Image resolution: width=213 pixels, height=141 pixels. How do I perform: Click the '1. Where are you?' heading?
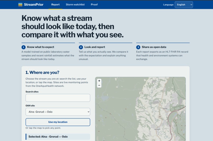coord(42,72)
